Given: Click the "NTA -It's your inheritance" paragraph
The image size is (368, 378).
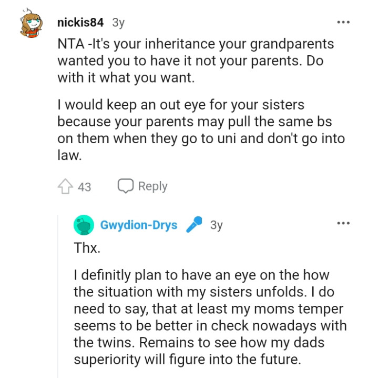Looking at the screenshot, I should 195,61.
